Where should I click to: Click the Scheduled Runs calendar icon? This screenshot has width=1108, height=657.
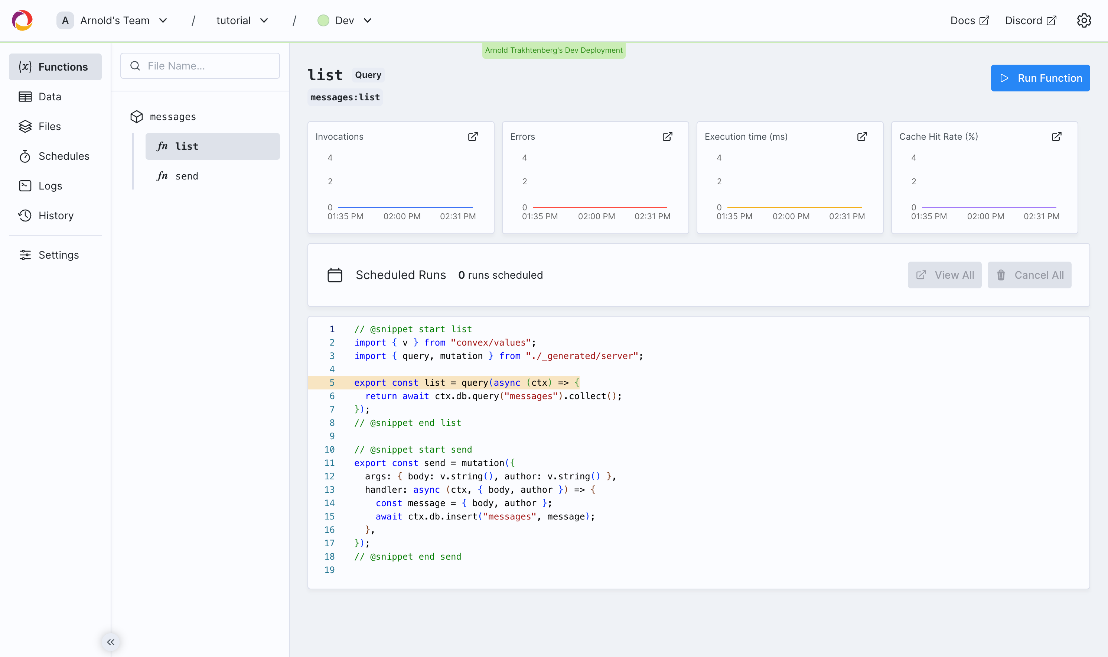(335, 275)
